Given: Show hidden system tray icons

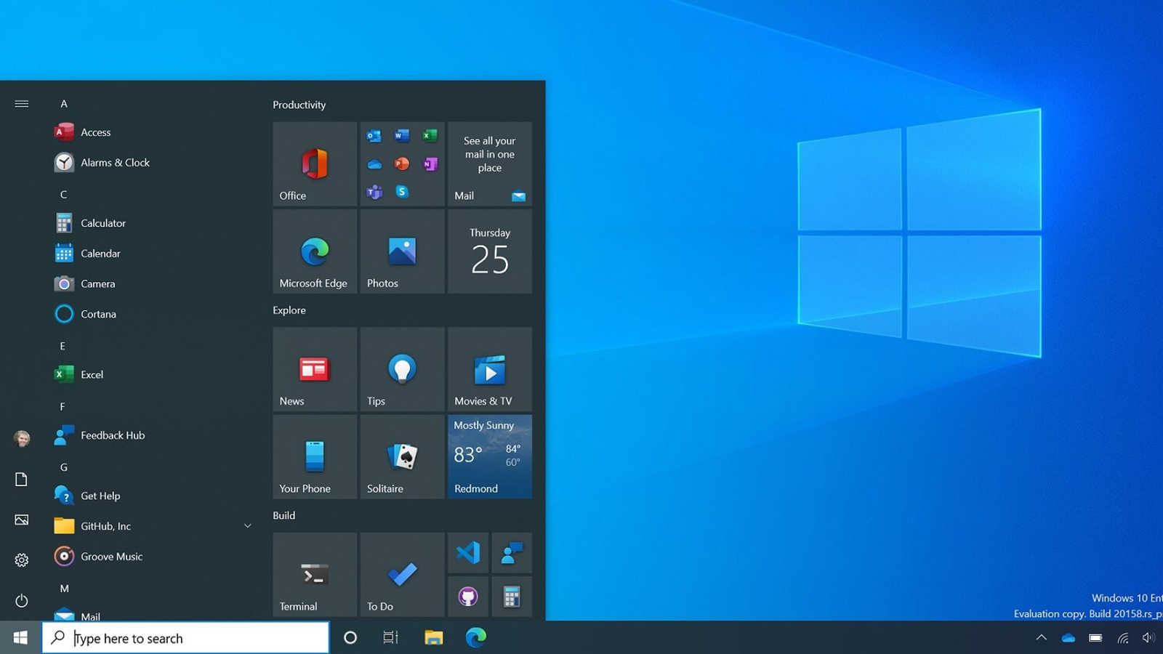Looking at the screenshot, I should 1041,638.
